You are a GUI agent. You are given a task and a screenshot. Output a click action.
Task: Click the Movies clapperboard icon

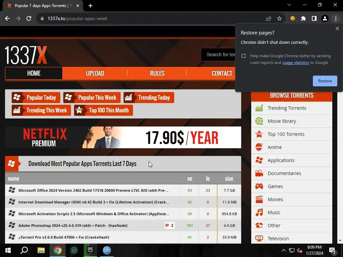coord(259,199)
